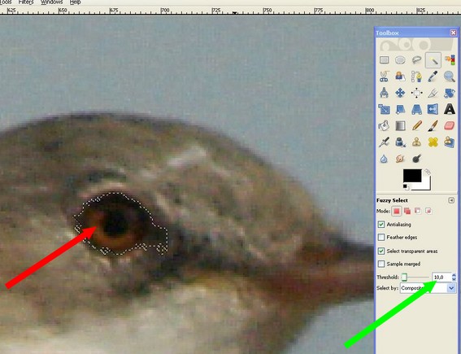Click the Threshold slider handle
The image size is (461, 354).
click(404, 278)
